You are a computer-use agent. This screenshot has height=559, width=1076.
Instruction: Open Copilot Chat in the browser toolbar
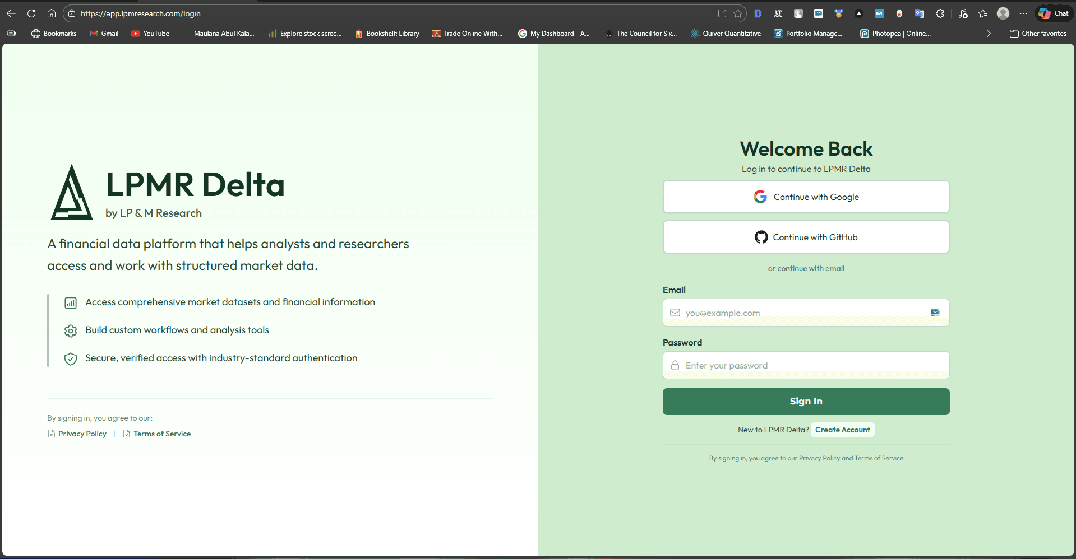pos(1054,13)
